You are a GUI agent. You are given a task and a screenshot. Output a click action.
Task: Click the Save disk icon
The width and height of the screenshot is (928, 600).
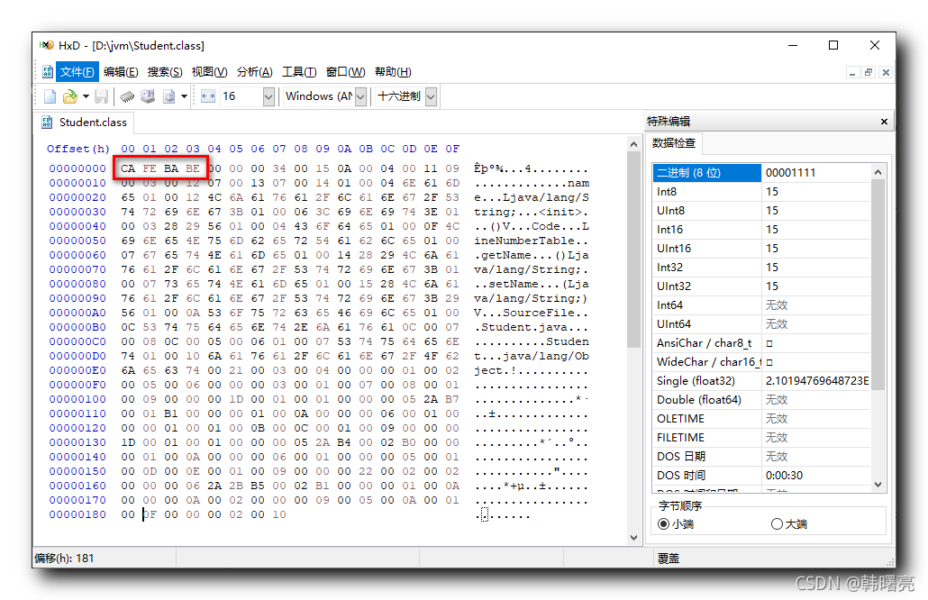(x=101, y=96)
